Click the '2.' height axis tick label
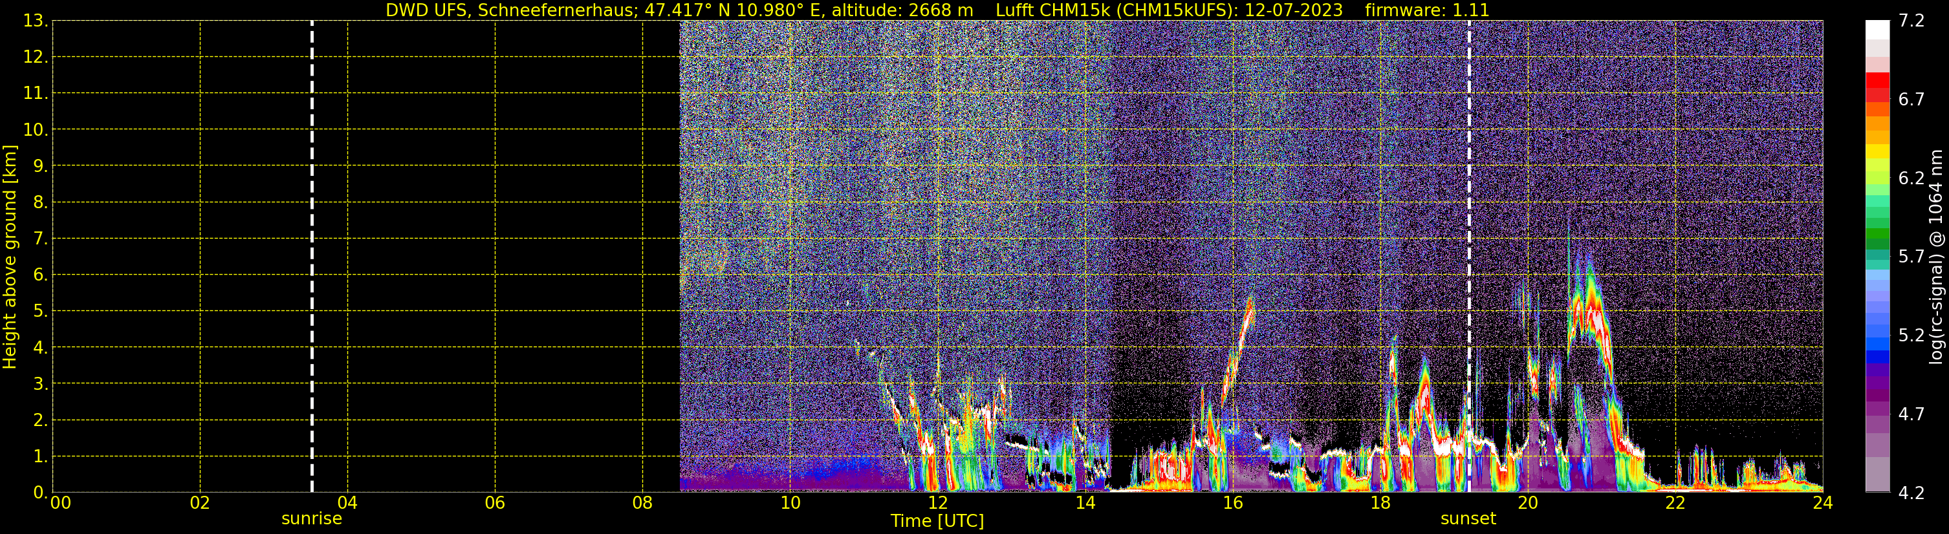Image resolution: width=1949 pixels, height=534 pixels. (x=40, y=421)
